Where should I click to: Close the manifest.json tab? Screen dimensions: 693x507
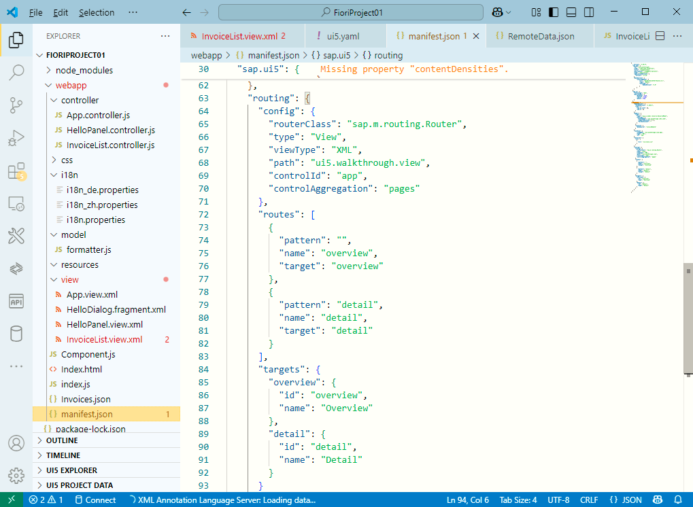pos(476,36)
